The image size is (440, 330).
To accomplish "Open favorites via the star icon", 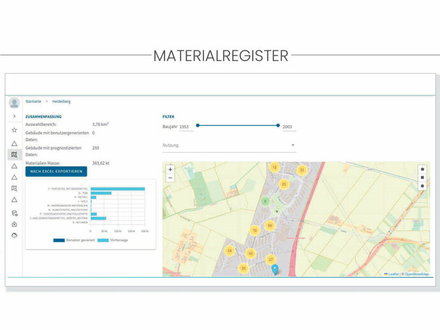I will point(14,130).
